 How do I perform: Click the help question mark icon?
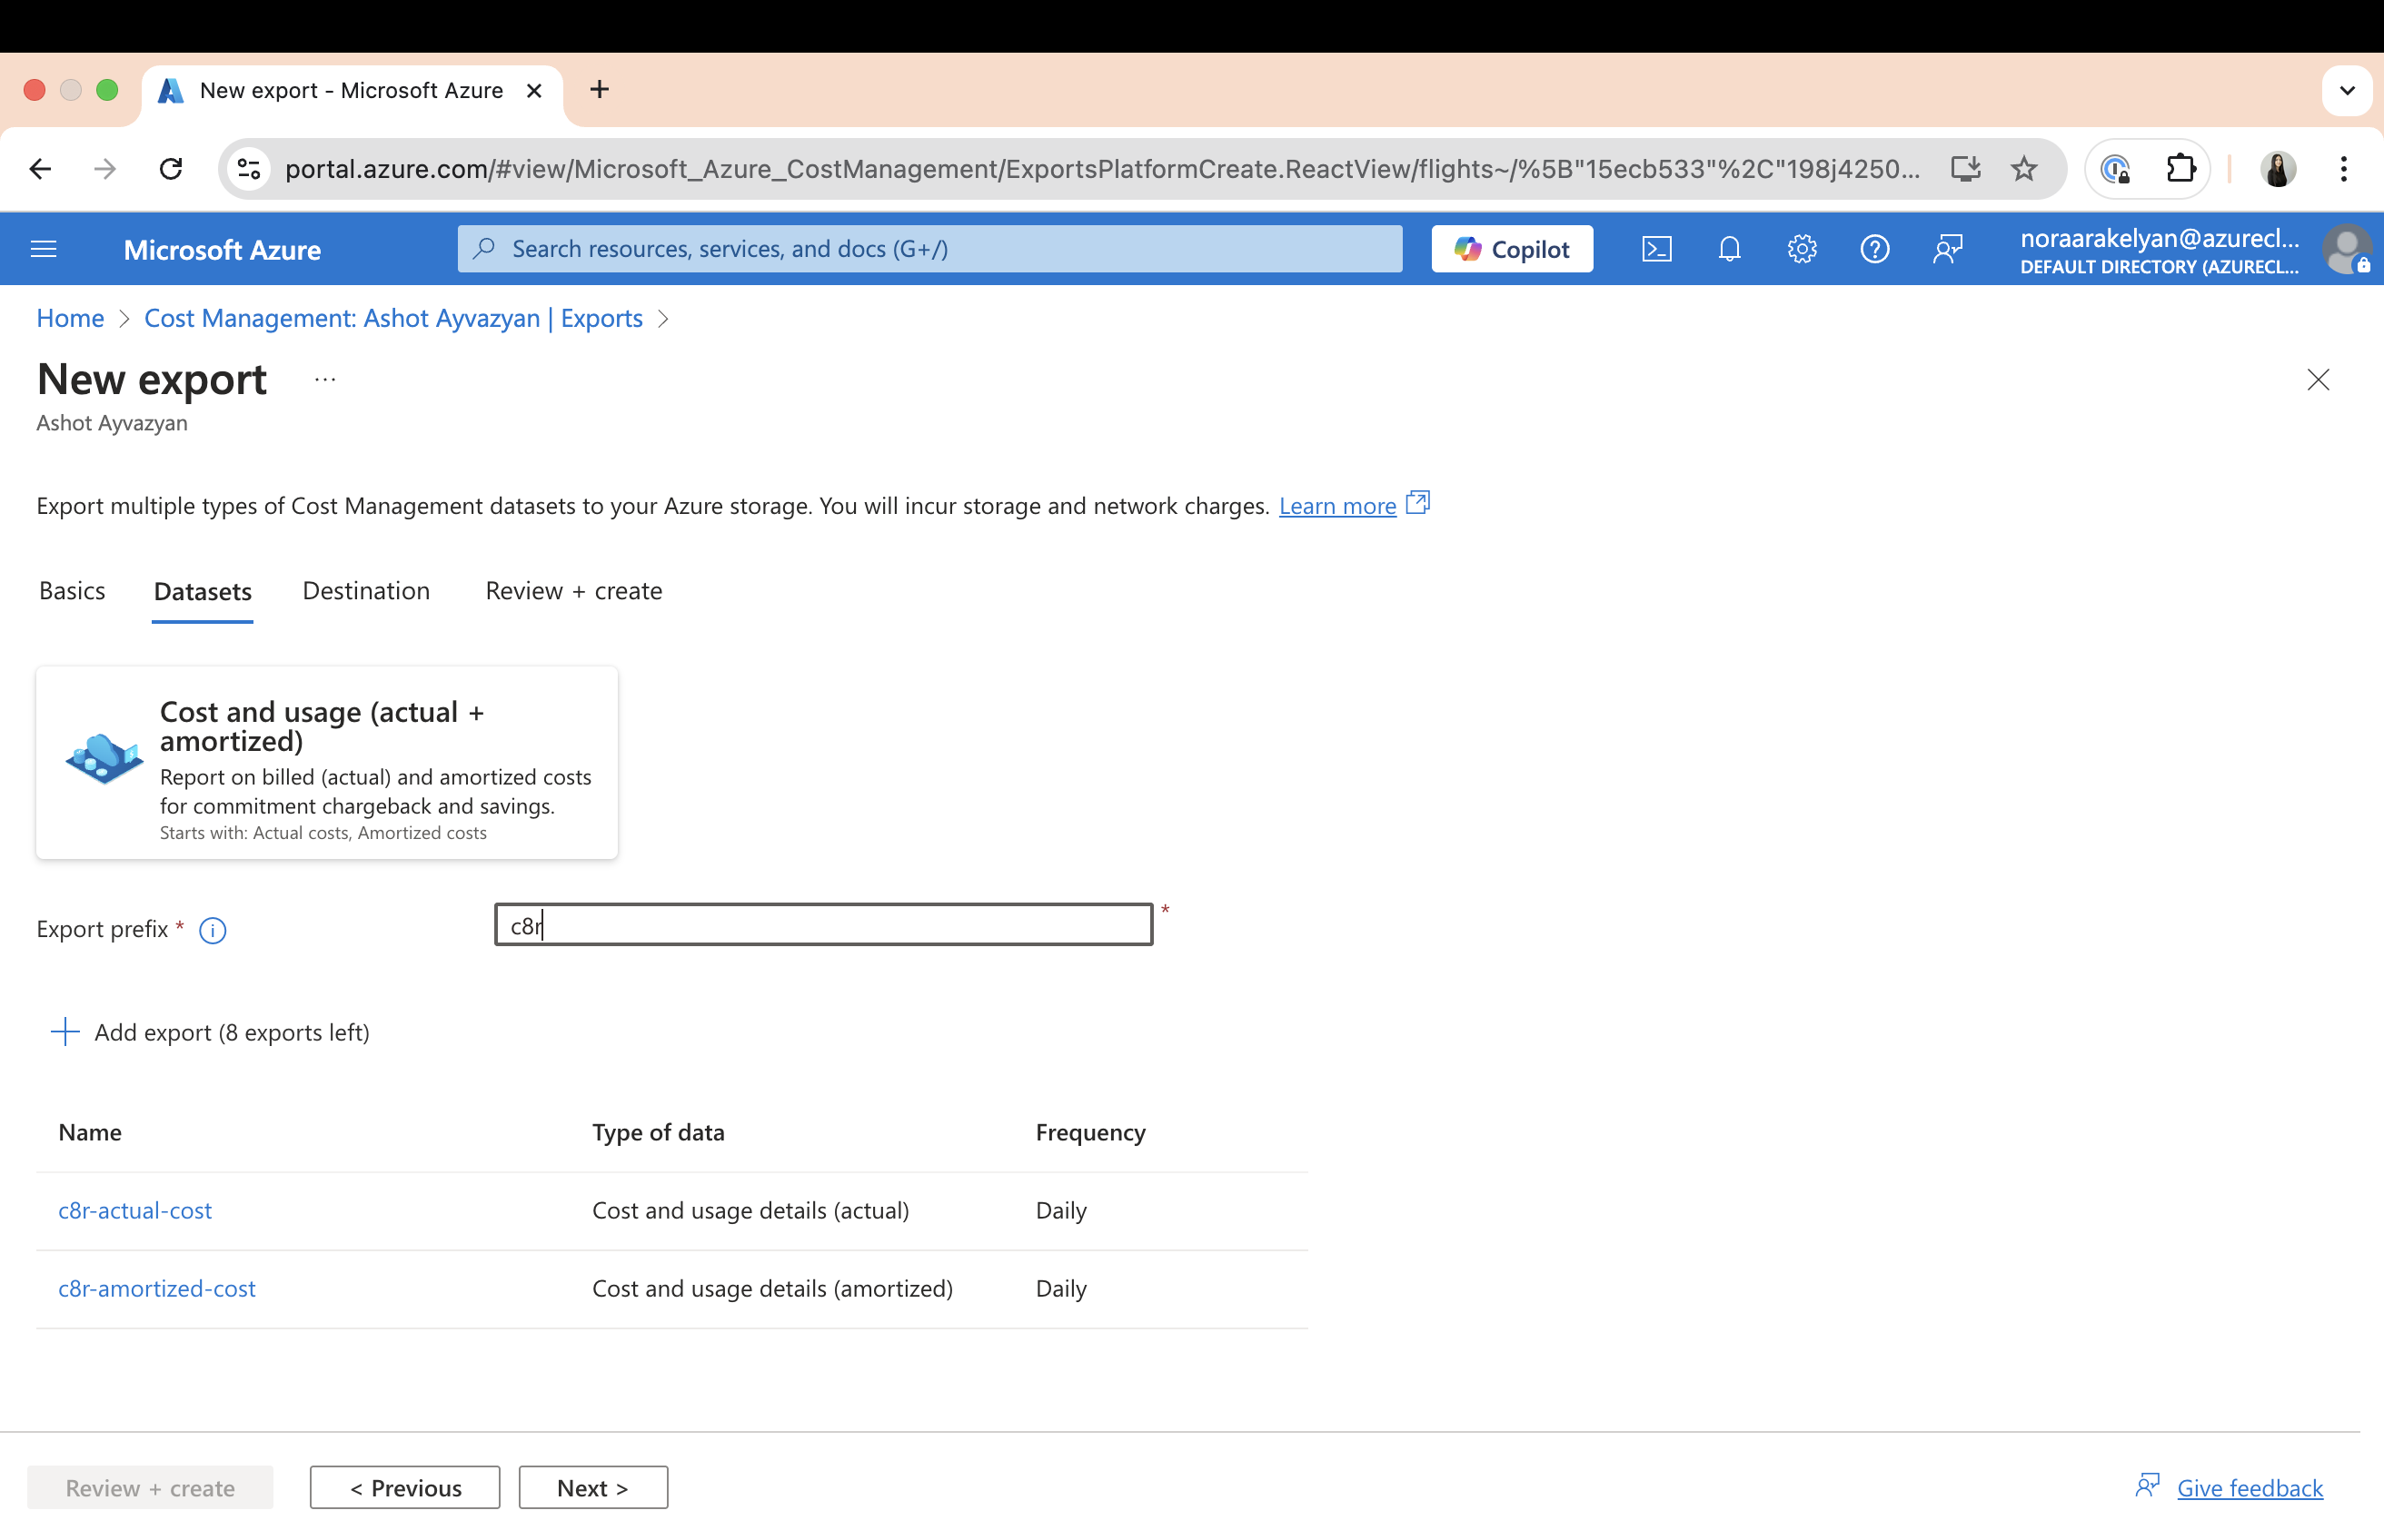click(1873, 249)
